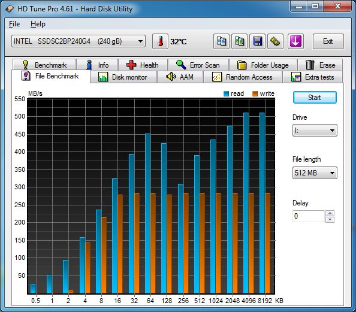Expand the INTEL SSD drive selector dropdown
The width and height of the screenshot is (356, 312).
(x=79, y=41)
